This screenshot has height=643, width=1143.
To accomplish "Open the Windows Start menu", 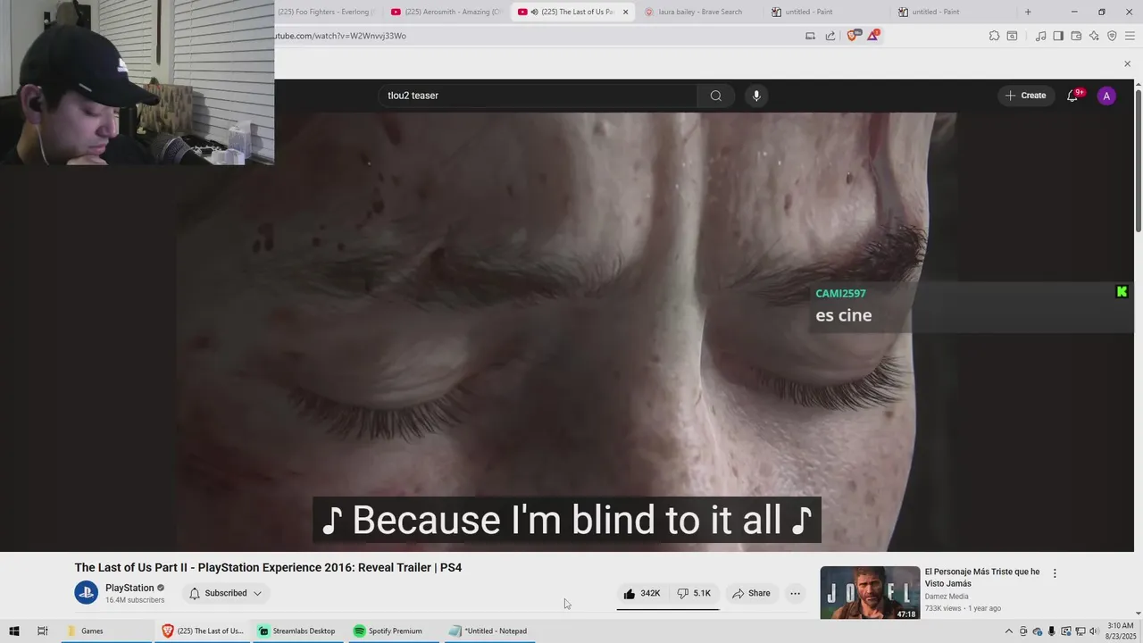I will 13,631.
